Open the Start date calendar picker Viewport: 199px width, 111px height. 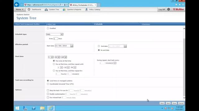coord(72,46)
